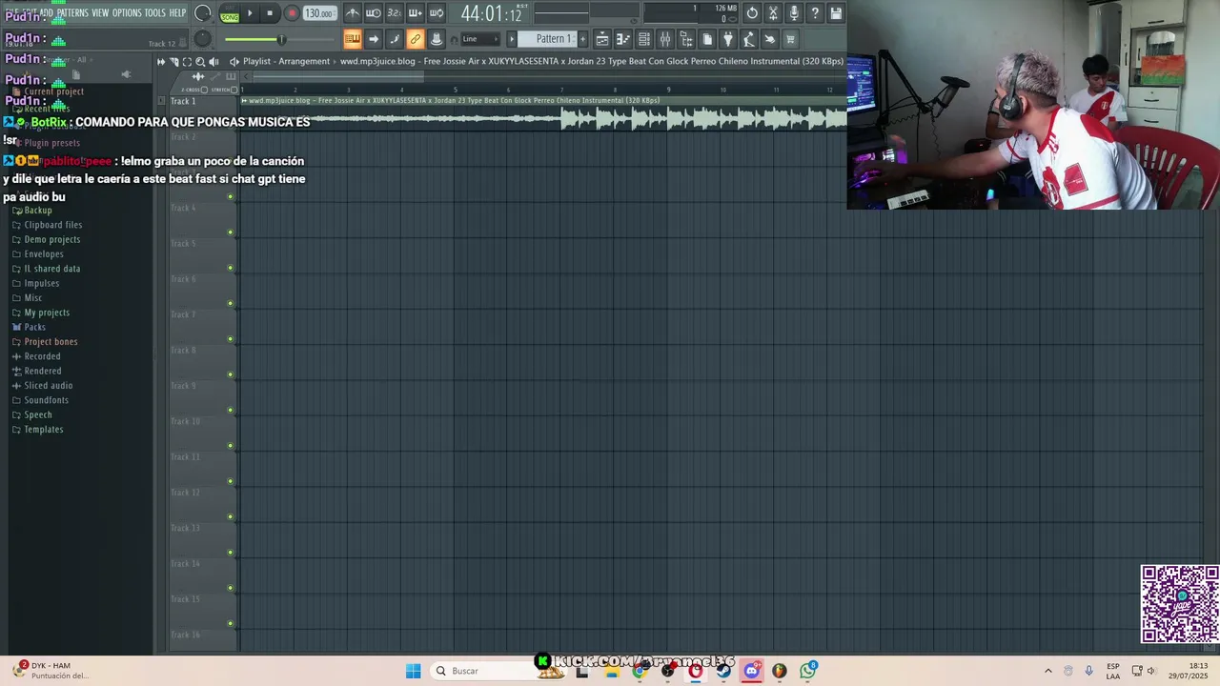Open the Mixer faders icon
This screenshot has width=1220, height=686.
(665, 39)
